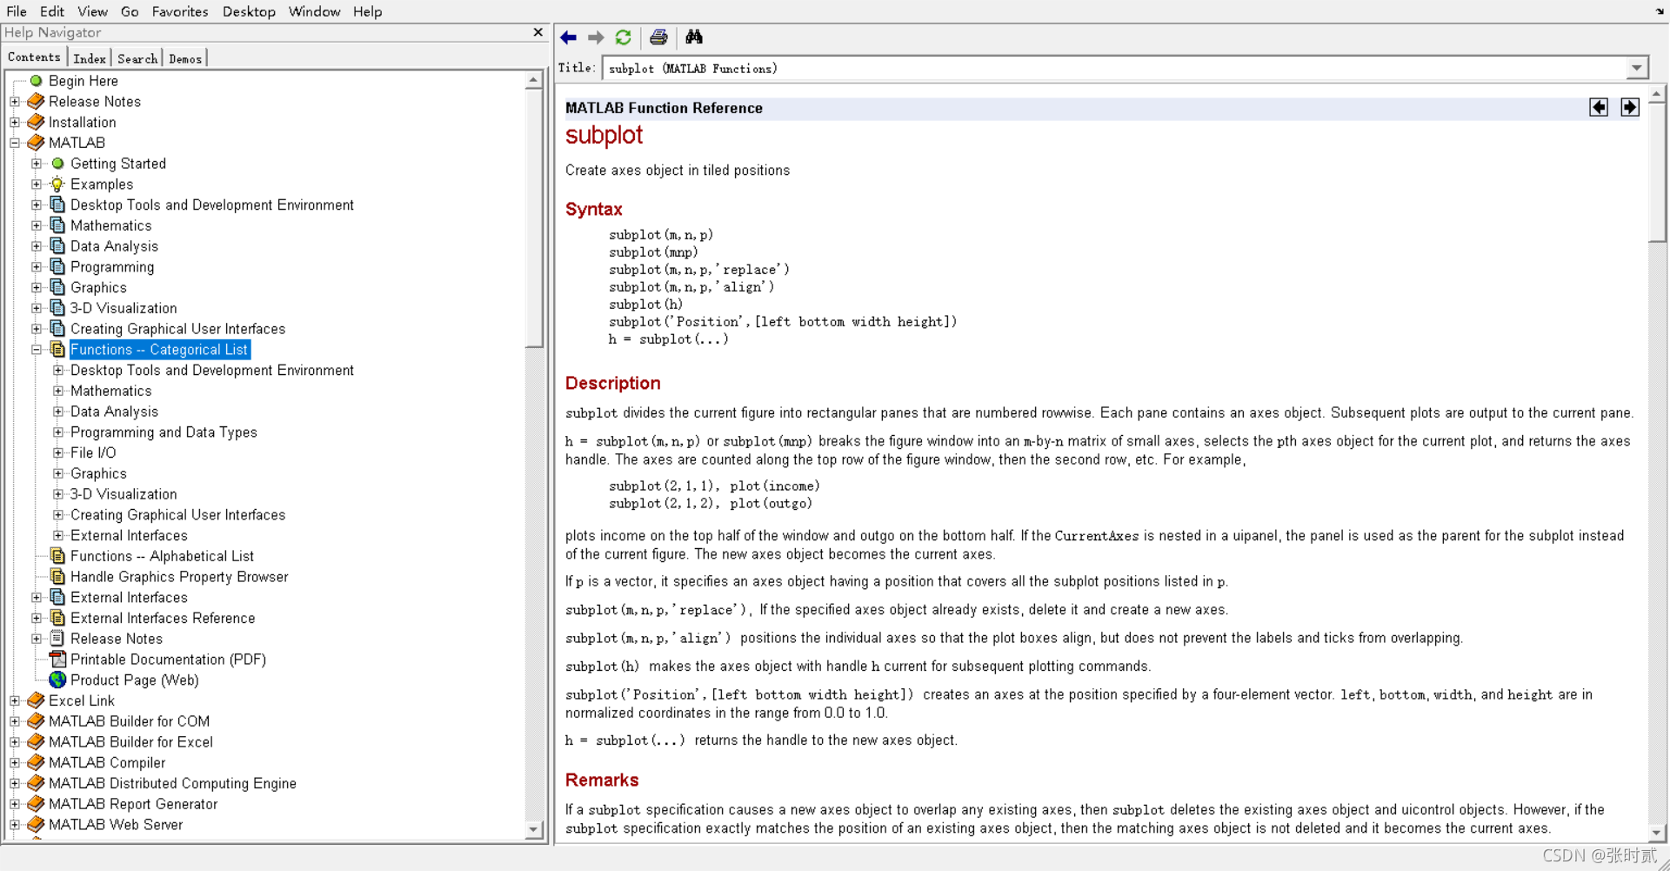Expand the Excel Link node
The image size is (1670, 871).
15,700
